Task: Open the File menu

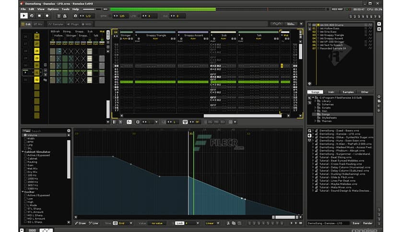Action: [23, 9]
